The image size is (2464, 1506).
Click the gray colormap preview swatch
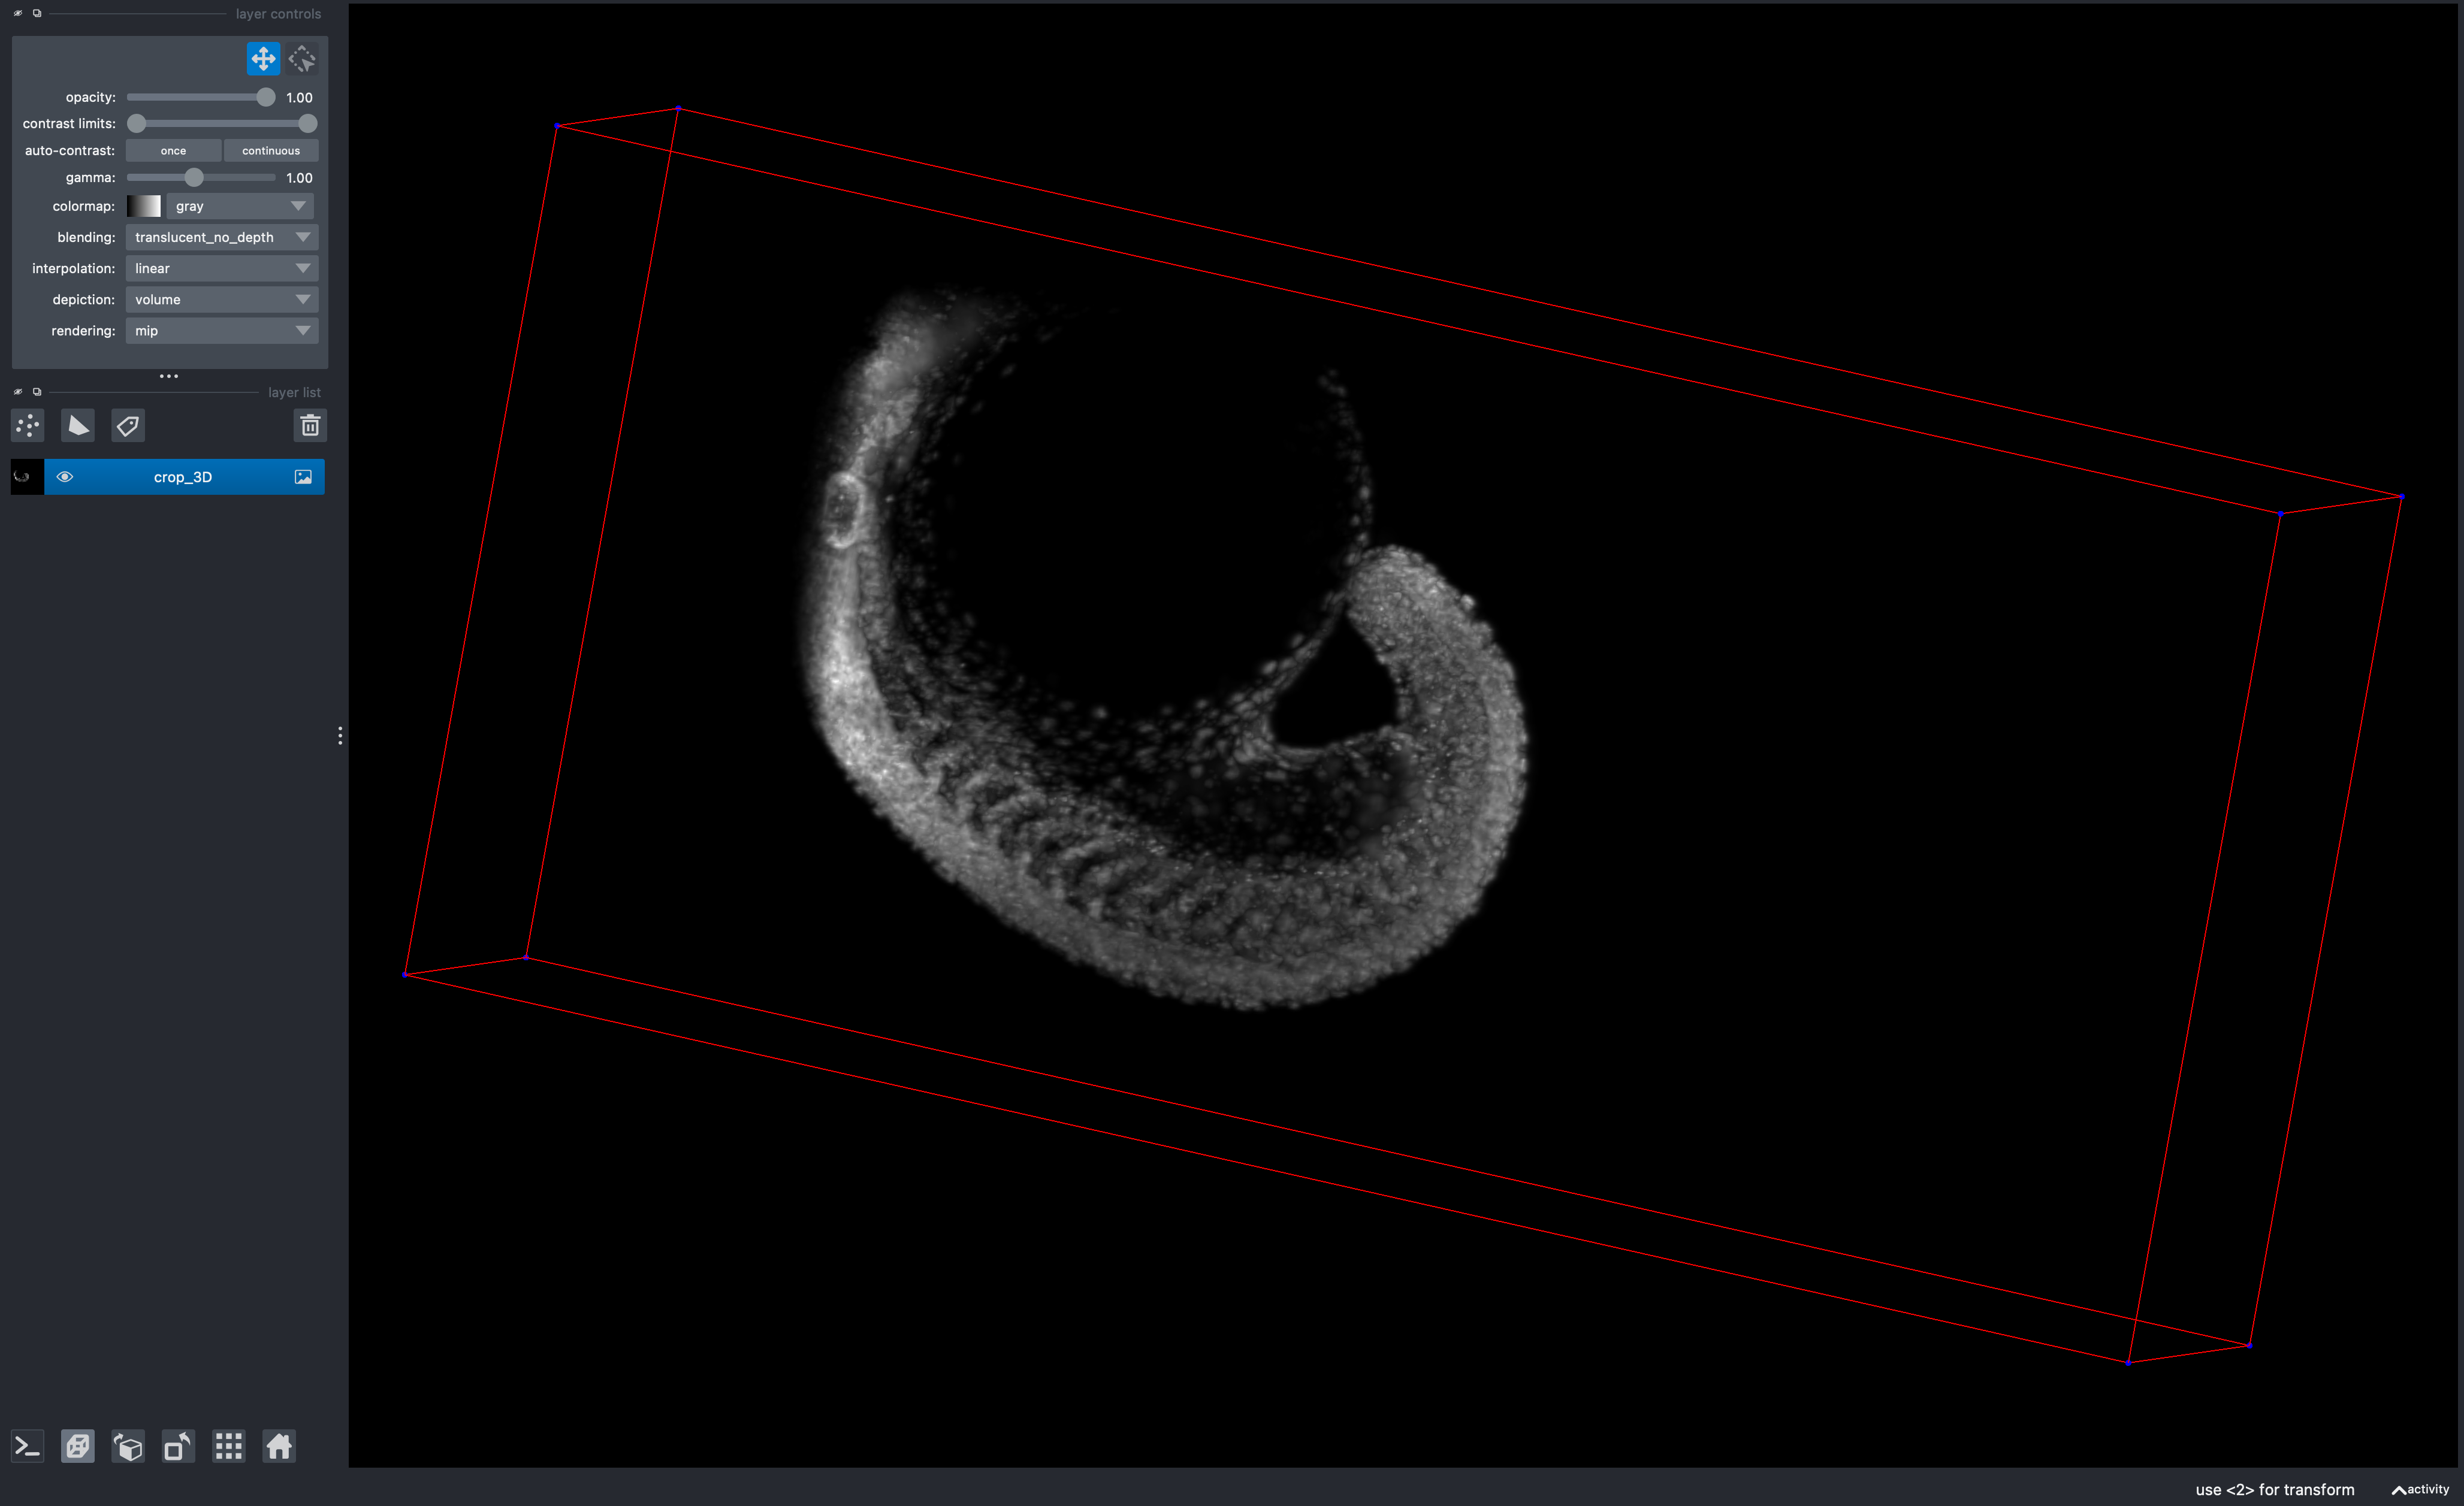144,206
